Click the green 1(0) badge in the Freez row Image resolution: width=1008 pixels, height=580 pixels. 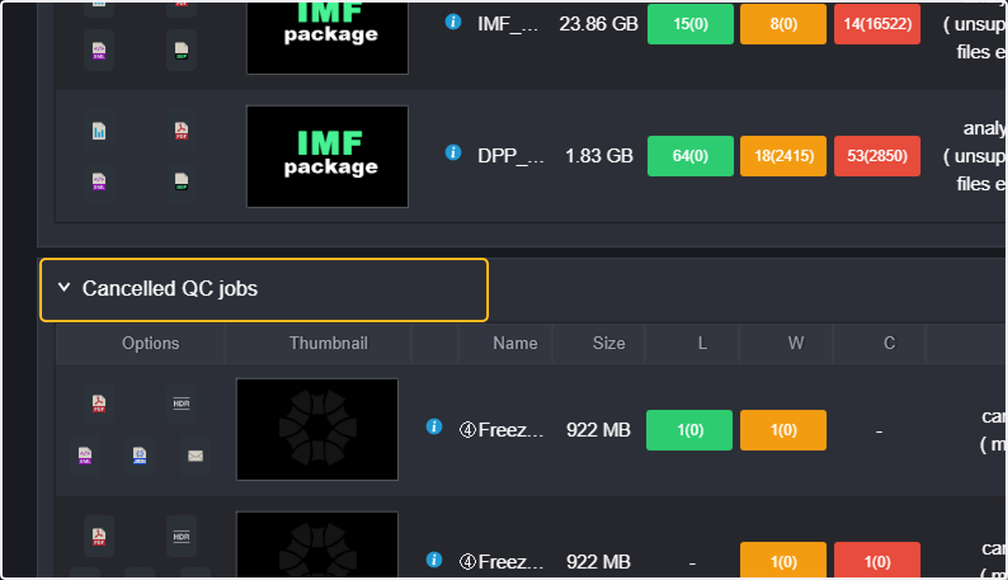(x=689, y=430)
